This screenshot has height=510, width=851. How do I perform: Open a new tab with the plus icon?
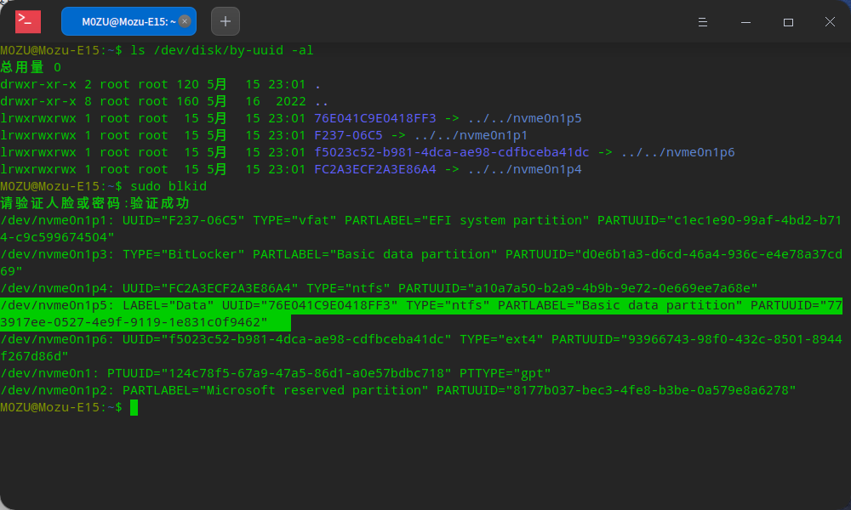tap(225, 20)
